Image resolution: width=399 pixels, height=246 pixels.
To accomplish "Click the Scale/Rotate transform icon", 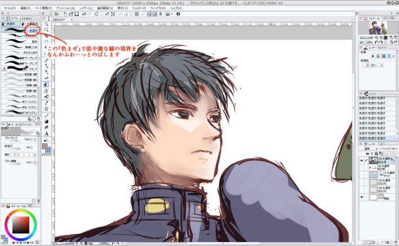I will tap(113, 14).
